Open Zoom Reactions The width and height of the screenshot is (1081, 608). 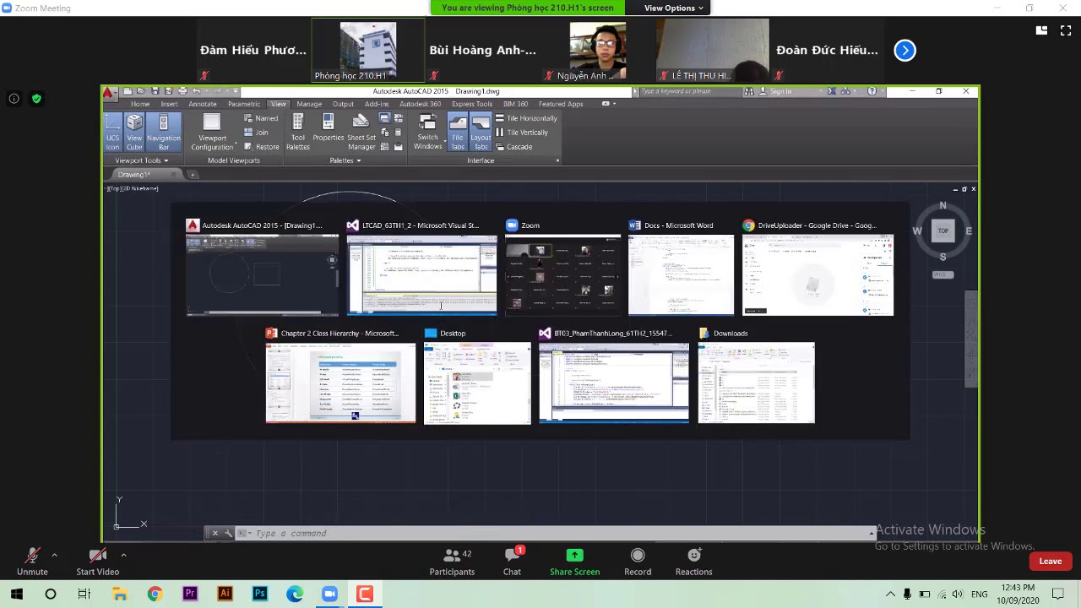click(693, 562)
